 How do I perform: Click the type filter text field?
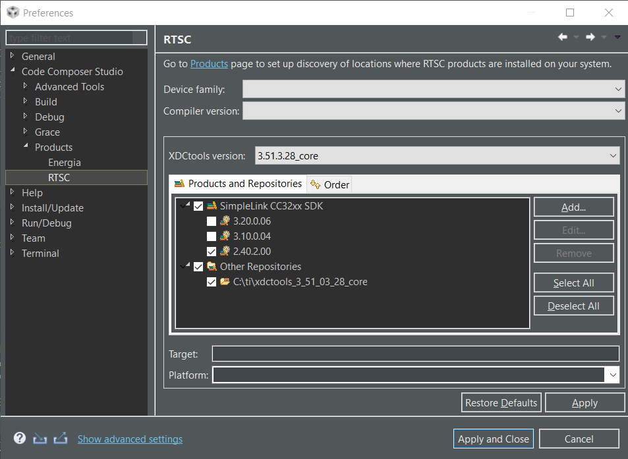click(76, 38)
